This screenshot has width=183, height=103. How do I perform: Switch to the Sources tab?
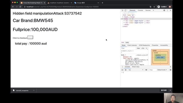click(x=148, y=10)
